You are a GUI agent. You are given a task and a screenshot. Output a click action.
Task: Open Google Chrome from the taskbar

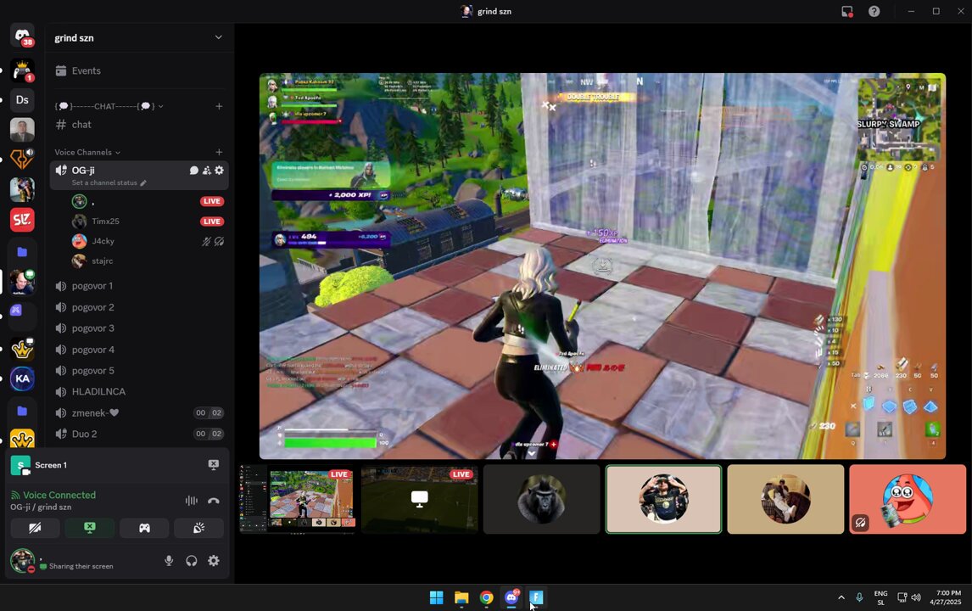487,597
